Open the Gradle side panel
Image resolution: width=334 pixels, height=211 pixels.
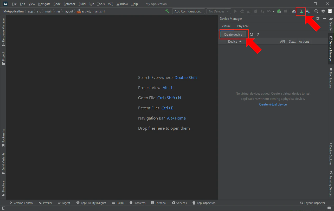pos(331,24)
